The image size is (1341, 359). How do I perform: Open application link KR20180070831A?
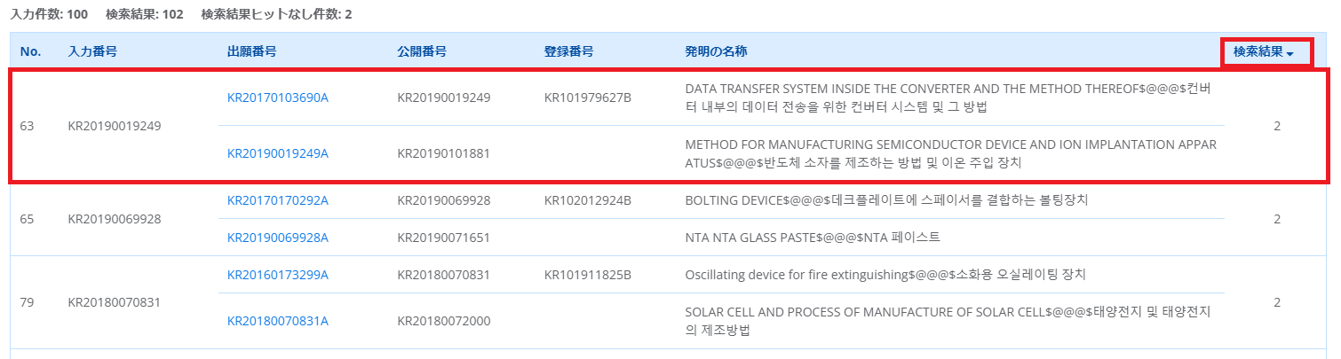coord(277,321)
